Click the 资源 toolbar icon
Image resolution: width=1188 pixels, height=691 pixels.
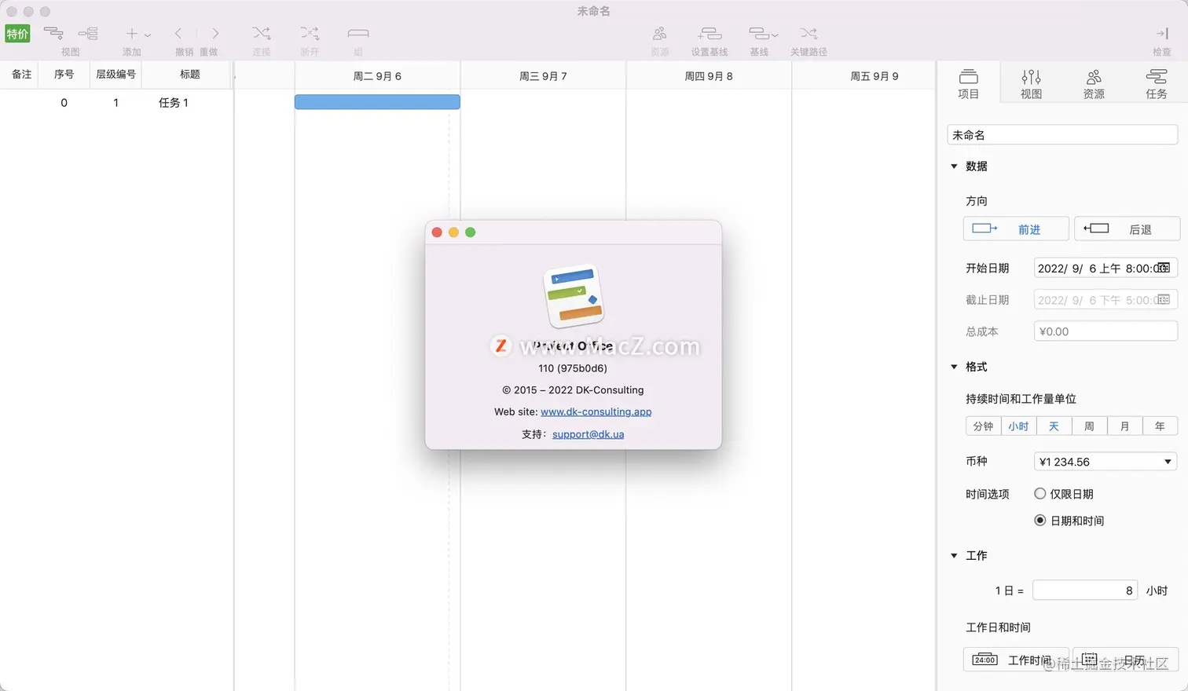[x=660, y=33]
